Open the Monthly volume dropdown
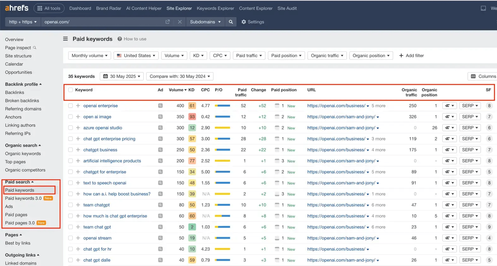The height and width of the screenshot is (266, 497). pyautogui.click(x=90, y=55)
